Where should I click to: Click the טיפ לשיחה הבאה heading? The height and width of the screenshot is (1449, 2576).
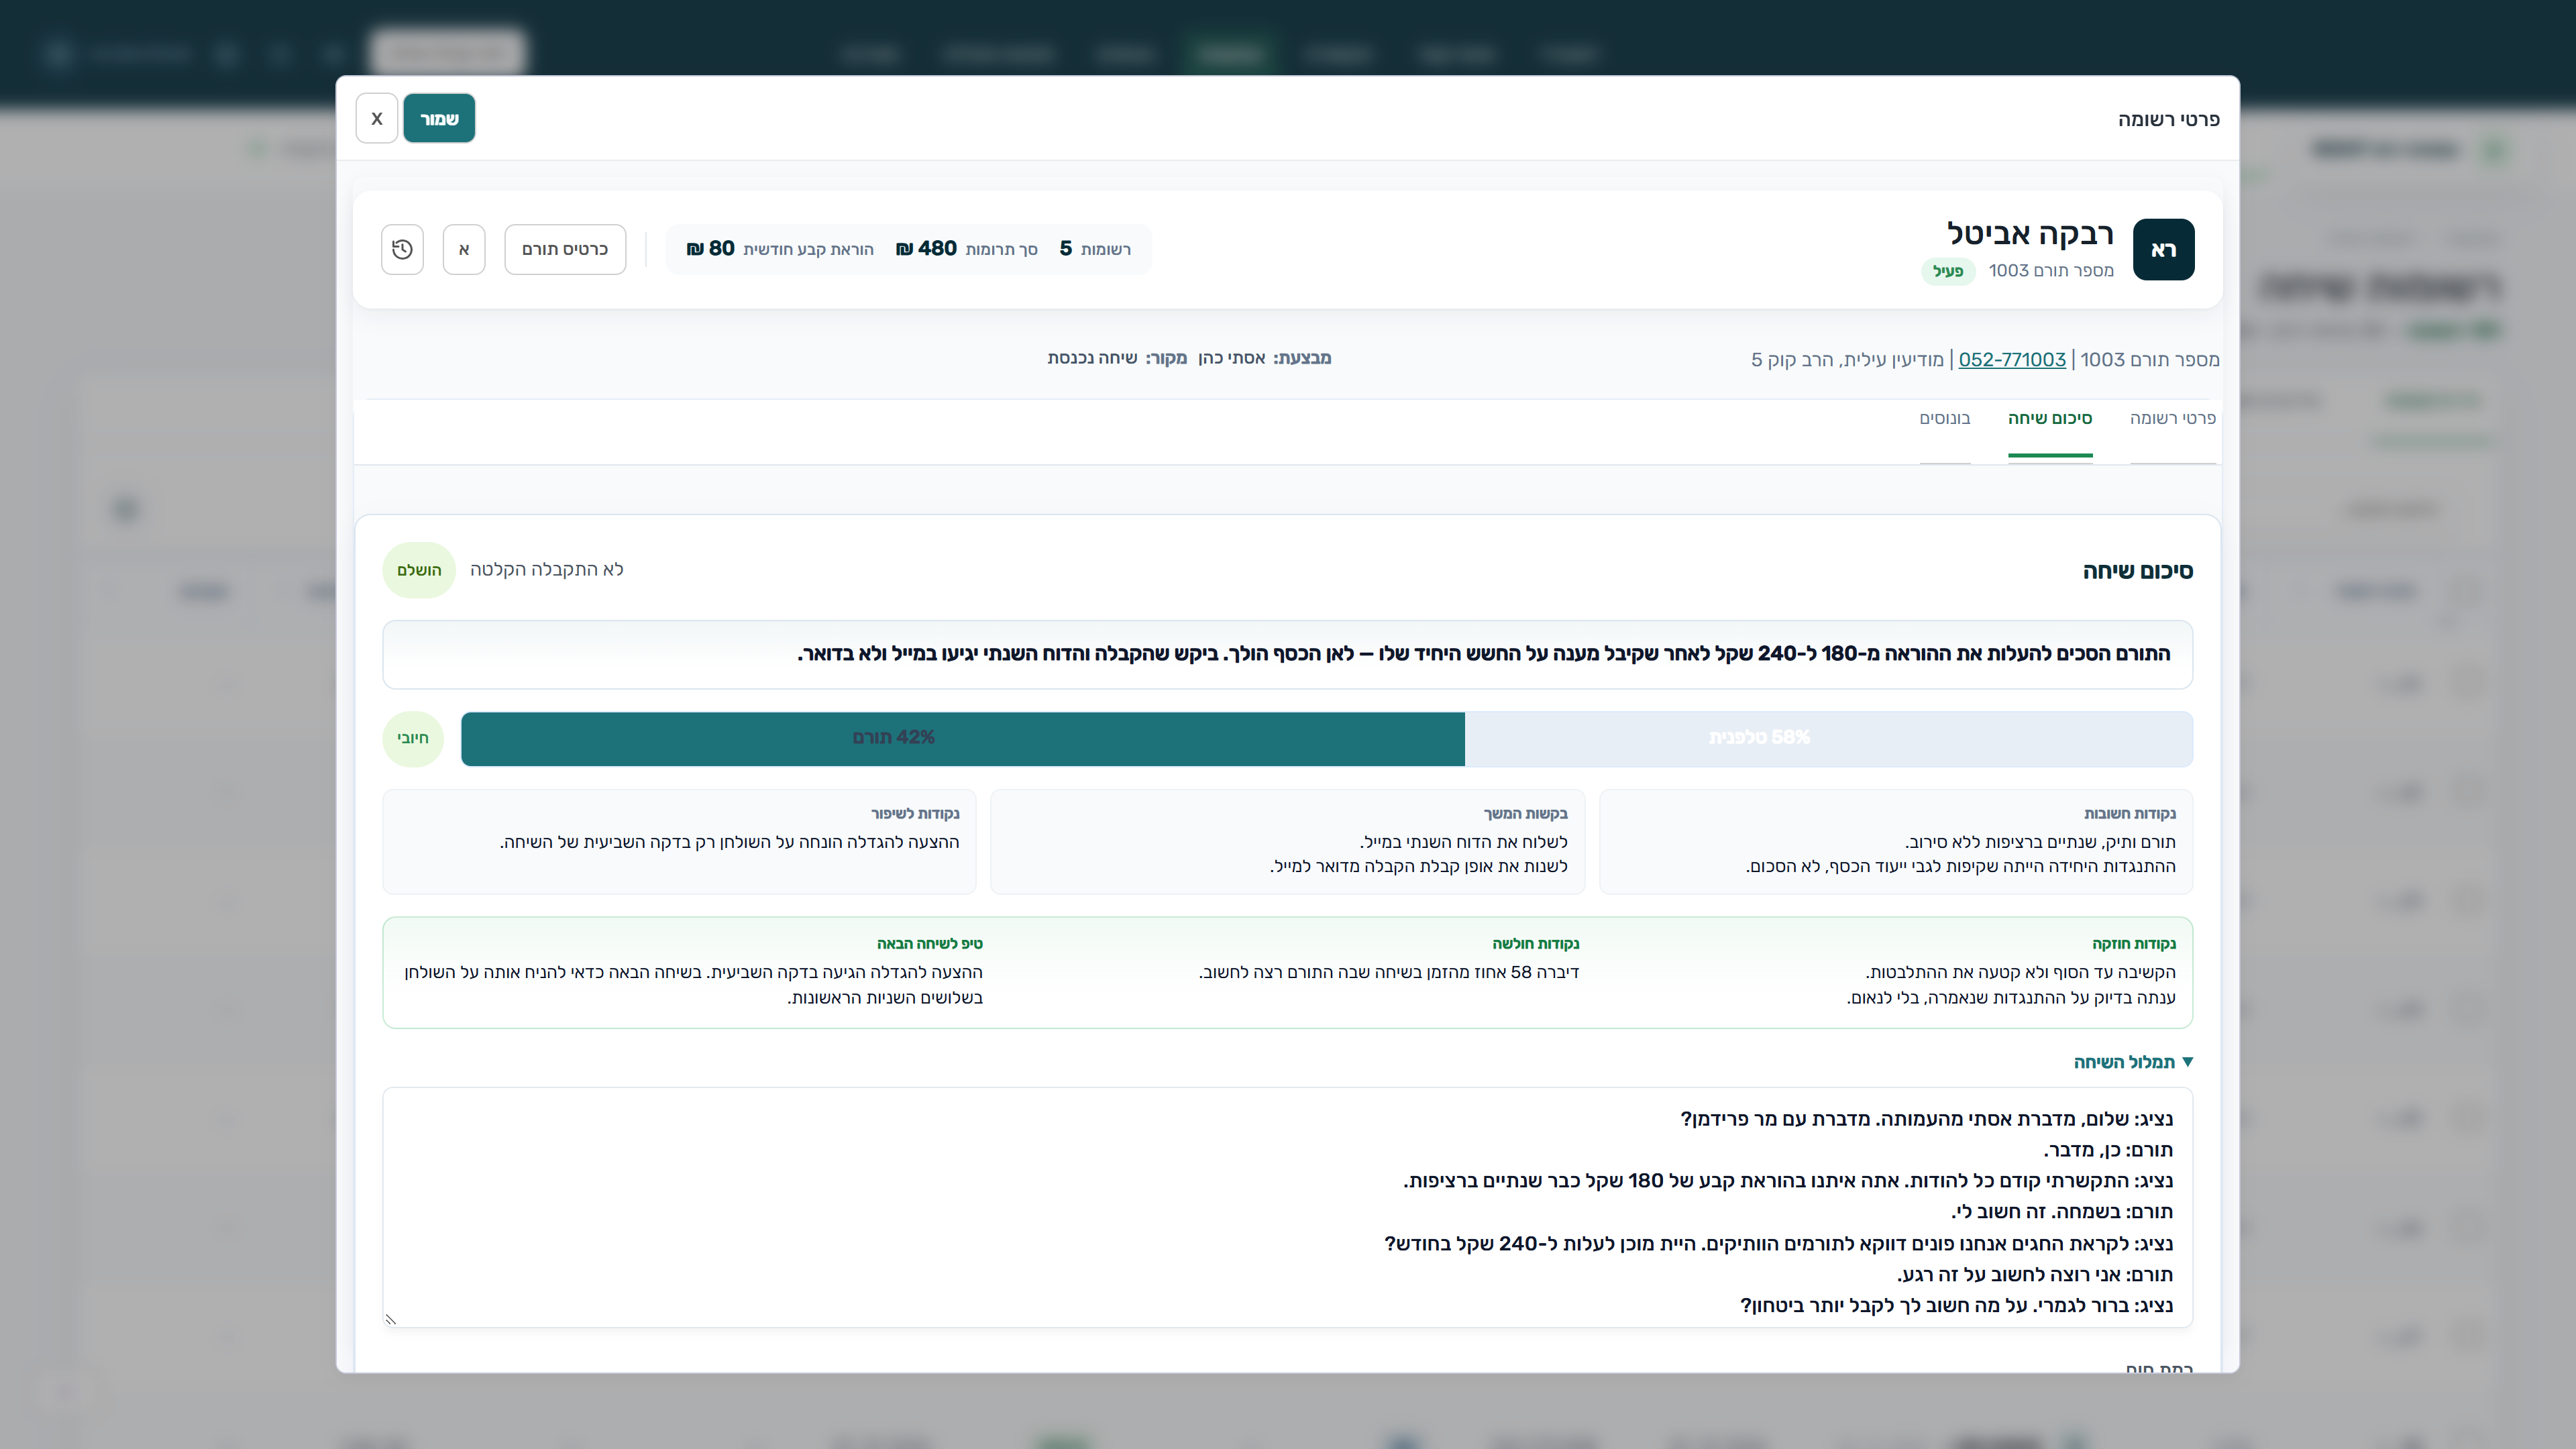[x=929, y=943]
